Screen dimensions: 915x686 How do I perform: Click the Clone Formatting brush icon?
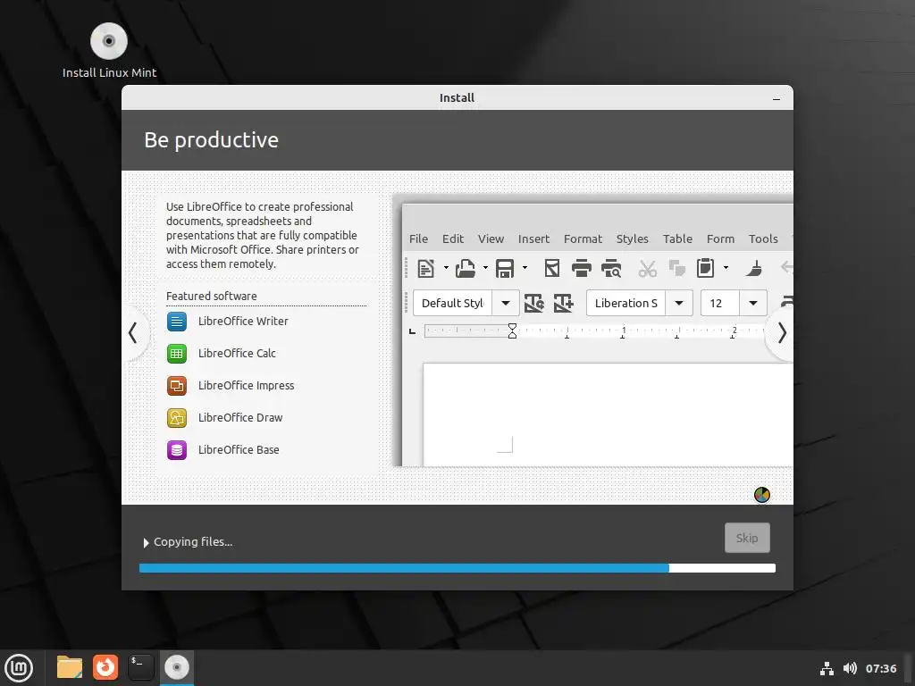coord(753,268)
